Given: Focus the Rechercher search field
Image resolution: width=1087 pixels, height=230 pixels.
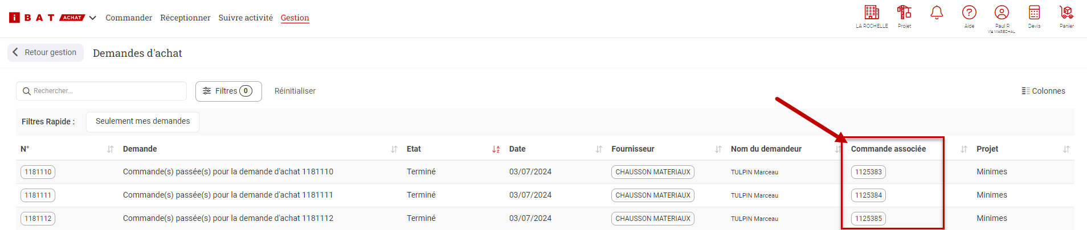Looking at the screenshot, I should 101,91.
